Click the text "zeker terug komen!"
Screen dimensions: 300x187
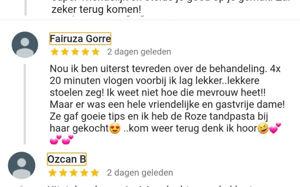tap(96, 9)
